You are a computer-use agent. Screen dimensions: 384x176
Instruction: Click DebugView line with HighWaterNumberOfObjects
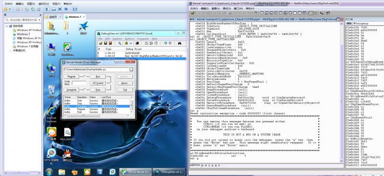[x=142, y=56]
